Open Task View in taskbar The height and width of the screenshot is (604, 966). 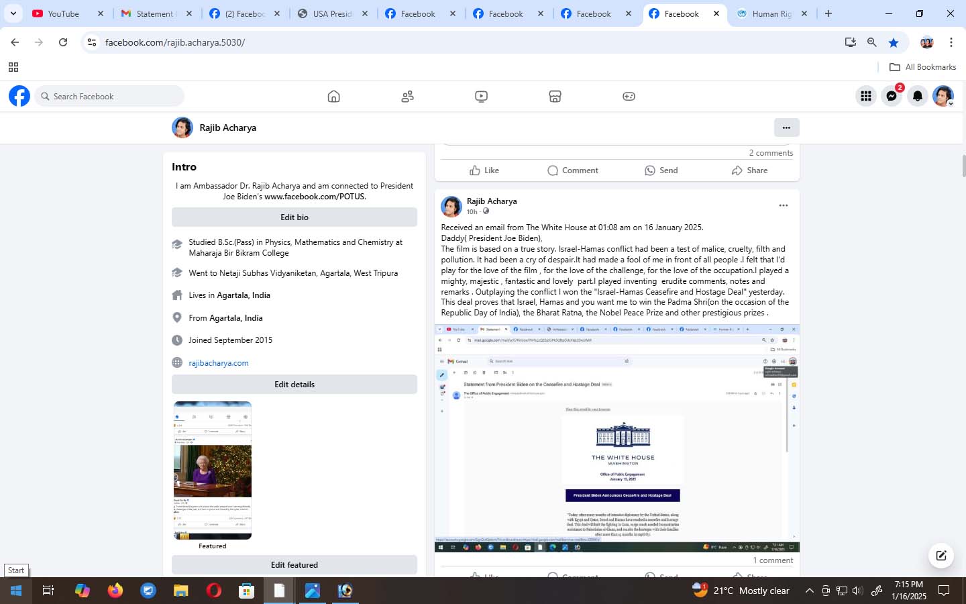click(48, 591)
